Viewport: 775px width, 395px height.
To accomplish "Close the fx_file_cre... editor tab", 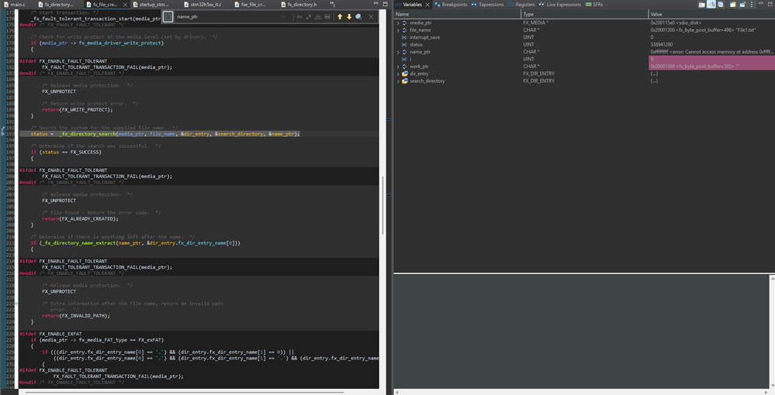I will tap(125, 5).
